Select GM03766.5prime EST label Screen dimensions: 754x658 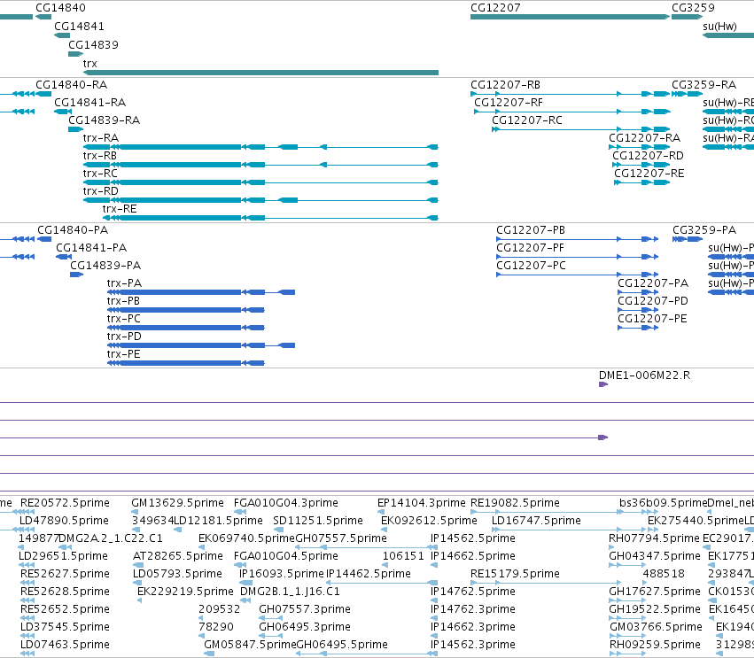pyautogui.click(x=656, y=627)
